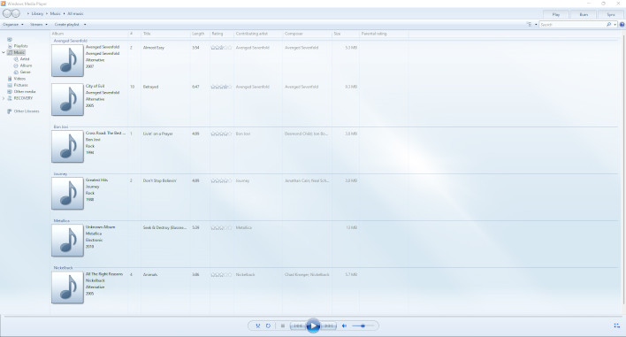The image size is (626, 337).
Task: Sort by the Album column header
Action: click(89, 34)
